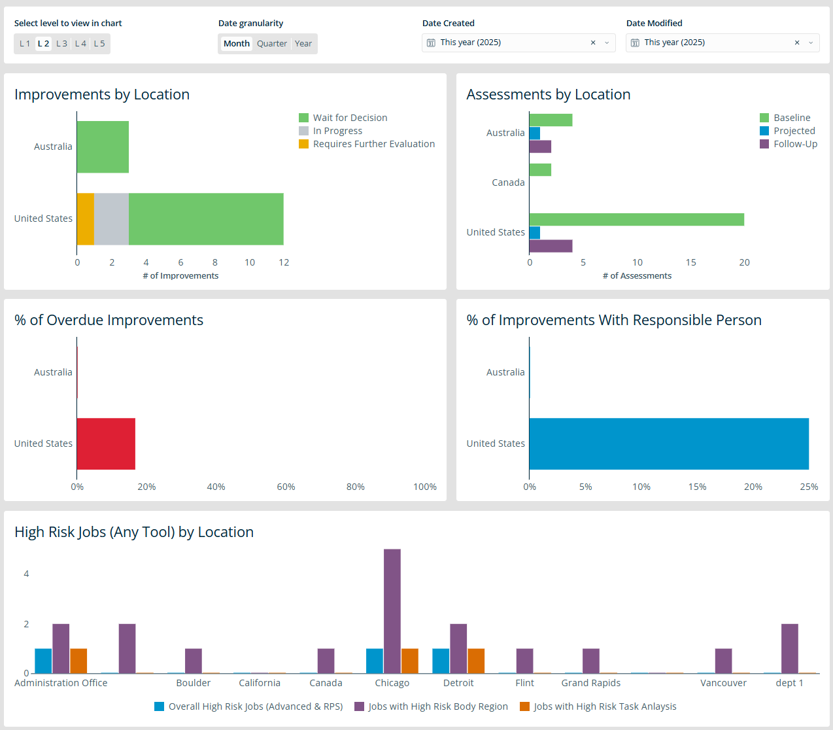Hide the Follow-Up series via legend
833x730 pixels.
point(794,144)
